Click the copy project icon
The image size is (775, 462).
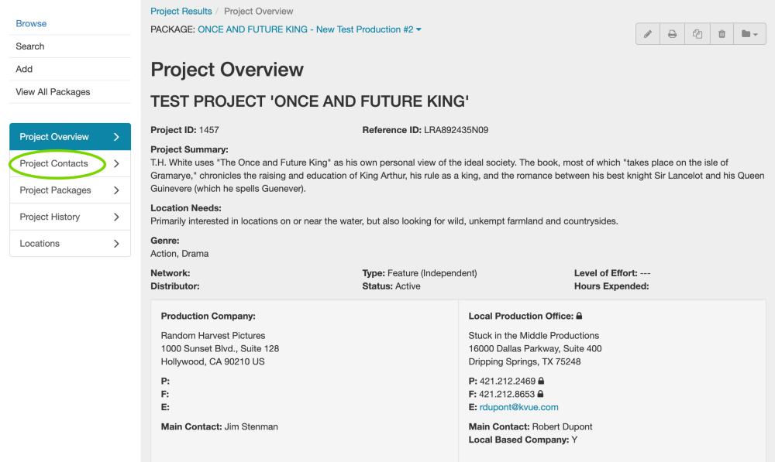coord(697,34)
